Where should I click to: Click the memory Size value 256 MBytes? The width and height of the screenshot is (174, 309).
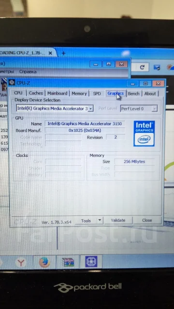pos(134,162)
